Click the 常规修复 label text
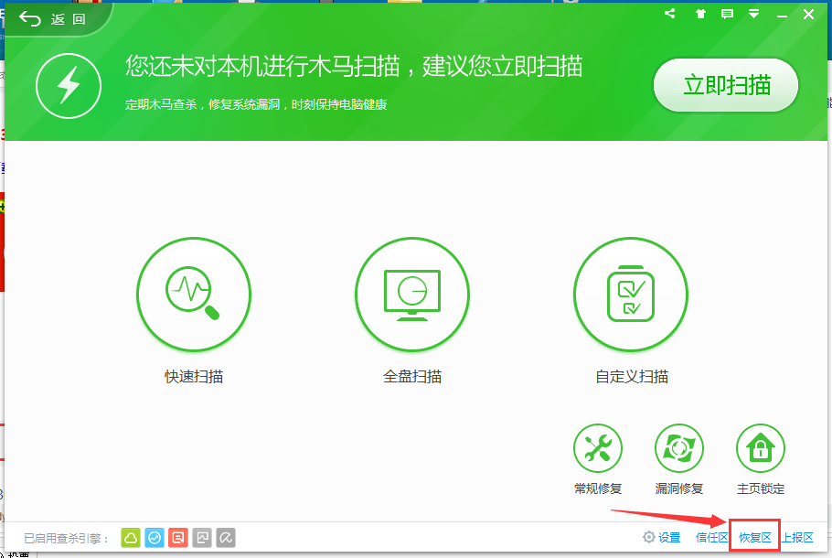832x558 pixels. coord(598,488)
